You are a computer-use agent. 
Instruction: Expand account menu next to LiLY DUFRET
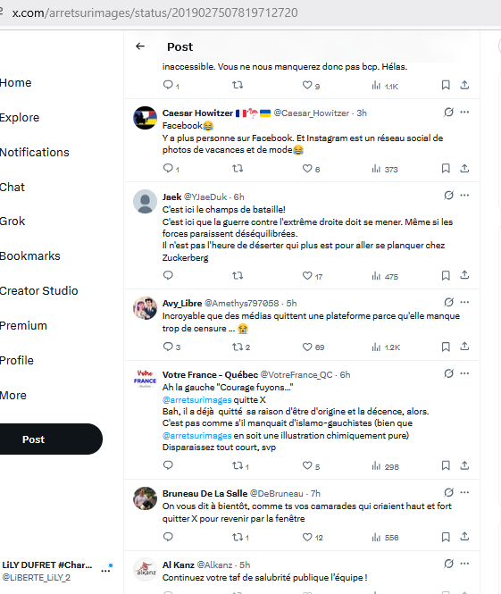click(x=105, y=571)
